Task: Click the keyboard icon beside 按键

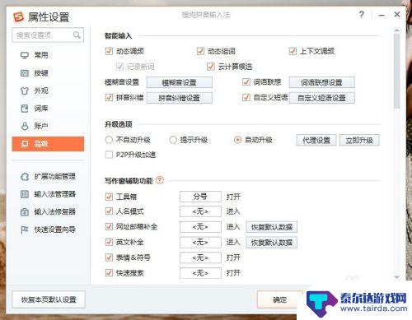Action: pos(25,73)
